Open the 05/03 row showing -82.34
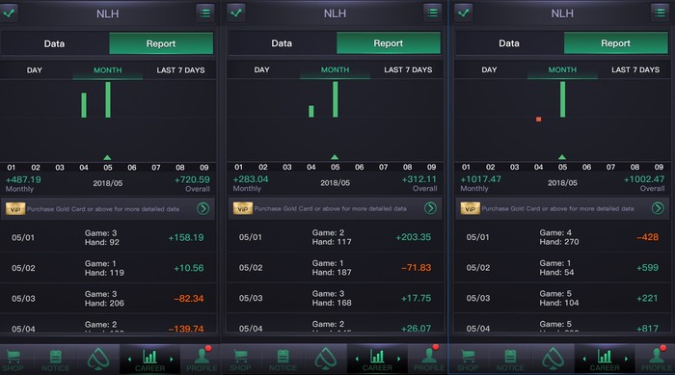 point(108,299)
